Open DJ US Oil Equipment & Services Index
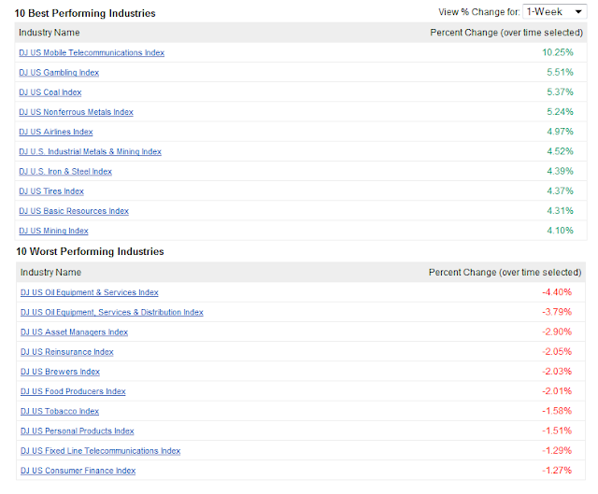The image size is (598, 494). tap(90, 292)
